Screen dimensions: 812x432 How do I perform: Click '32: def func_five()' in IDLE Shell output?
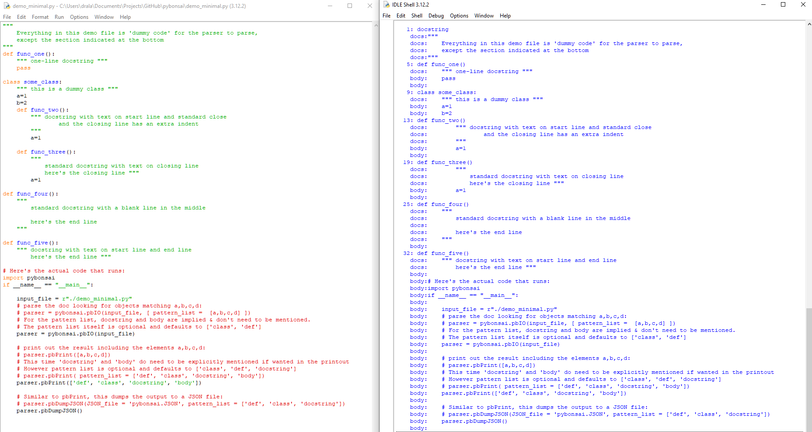[436, 254]
